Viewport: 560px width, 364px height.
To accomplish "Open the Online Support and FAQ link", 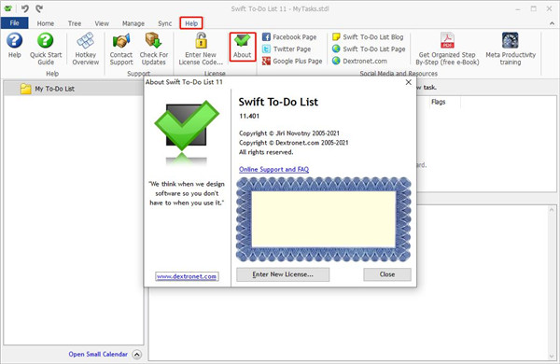I will [273, 169].
